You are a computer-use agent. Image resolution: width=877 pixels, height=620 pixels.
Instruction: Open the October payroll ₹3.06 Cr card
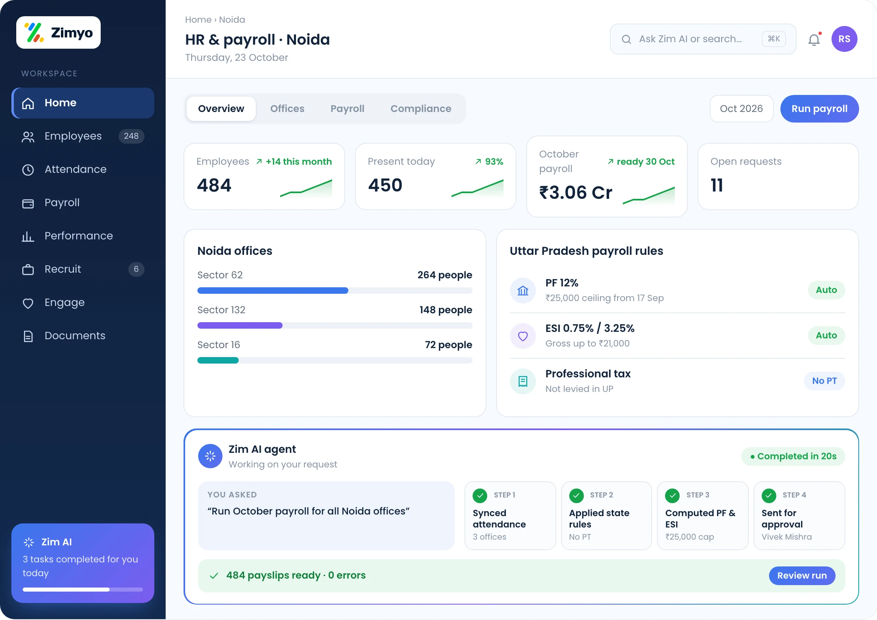point(607,177)
